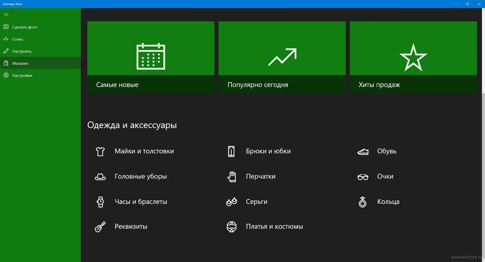Click the Популярно сегодня tile
Viewport: 485px width, 262px height.
(282, 57)
